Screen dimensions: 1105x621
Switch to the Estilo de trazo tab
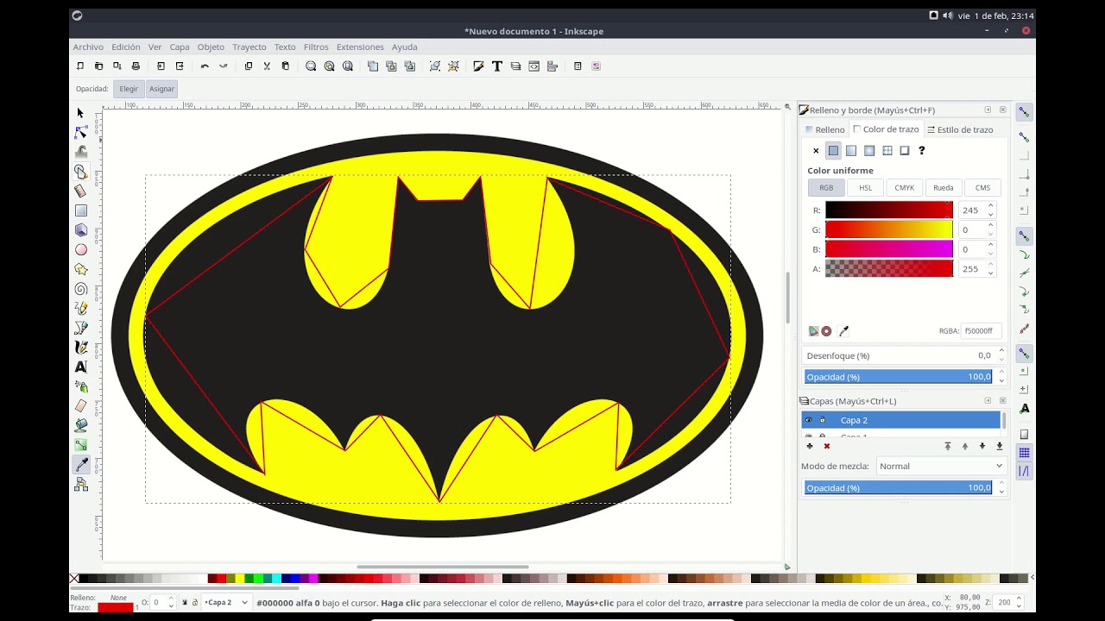point(960,129)
